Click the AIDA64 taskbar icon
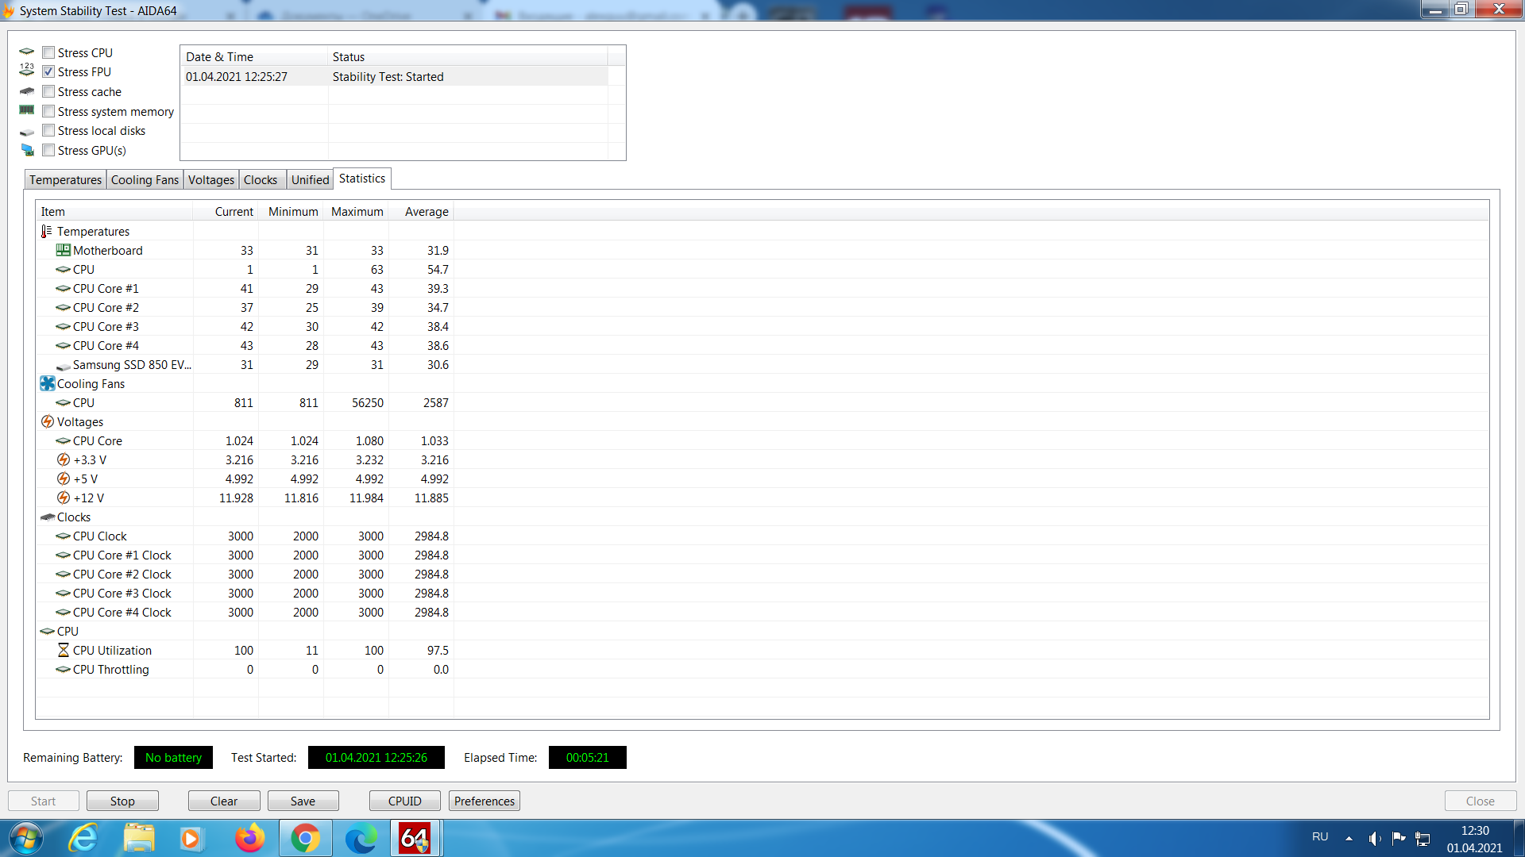The width and height of the screenshot is (1525, 857). click(x=415, y=838)
